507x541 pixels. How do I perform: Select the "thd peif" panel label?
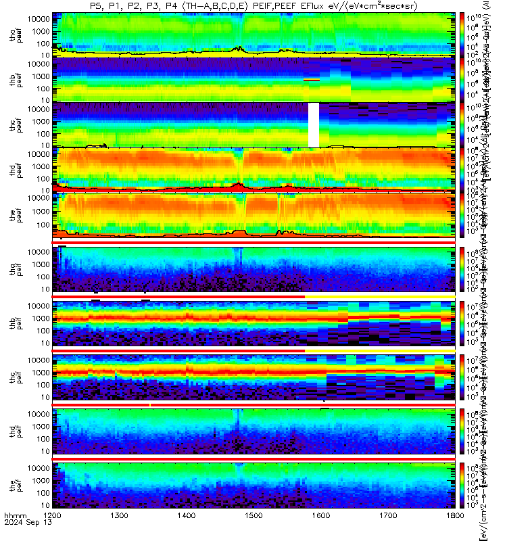pos(16,432)
